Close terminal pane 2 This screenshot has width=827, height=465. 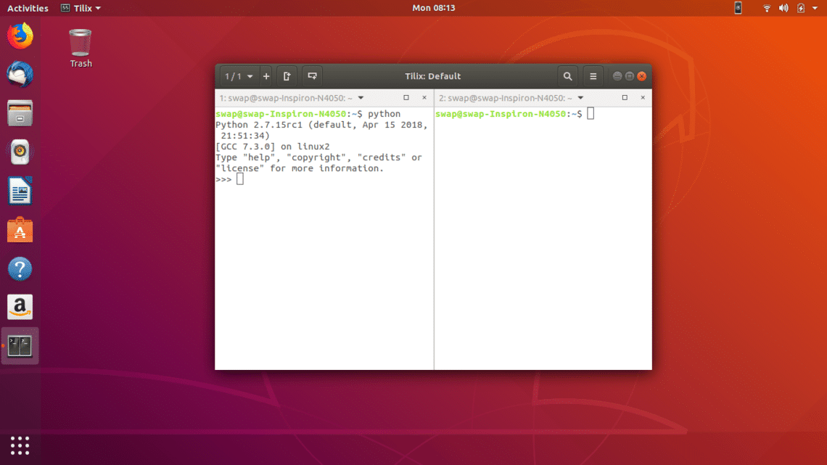click(643, 98)
